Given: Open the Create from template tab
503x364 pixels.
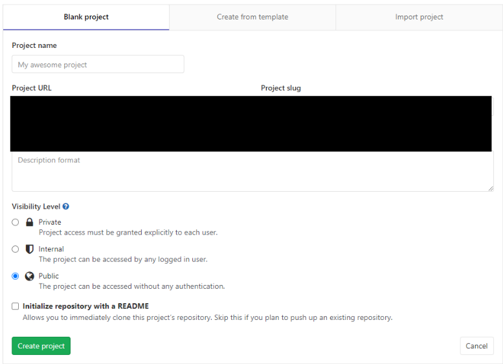Looking at the screenshot, I should coord(252,17).
